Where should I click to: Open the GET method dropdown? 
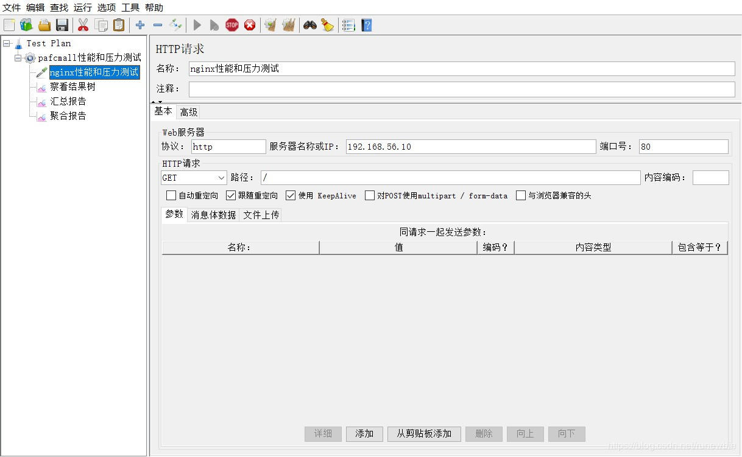click(x=194, y=178)
